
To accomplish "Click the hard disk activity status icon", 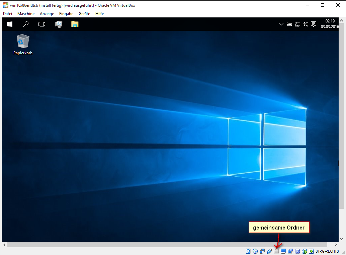I will click(248, 251).
